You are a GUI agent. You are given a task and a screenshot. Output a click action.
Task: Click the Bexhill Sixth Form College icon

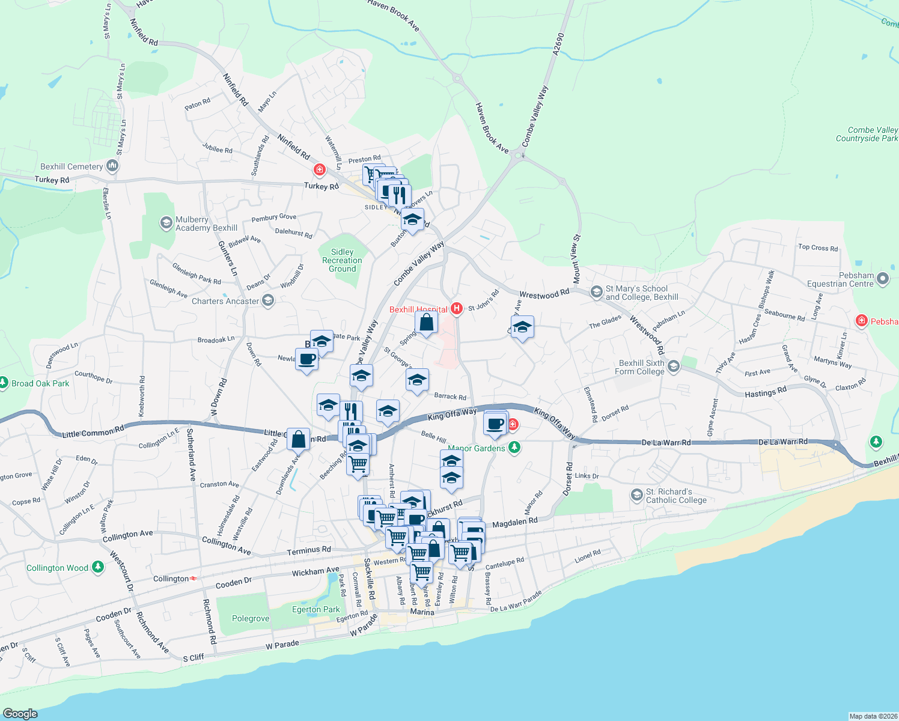[x=674, y=367]
